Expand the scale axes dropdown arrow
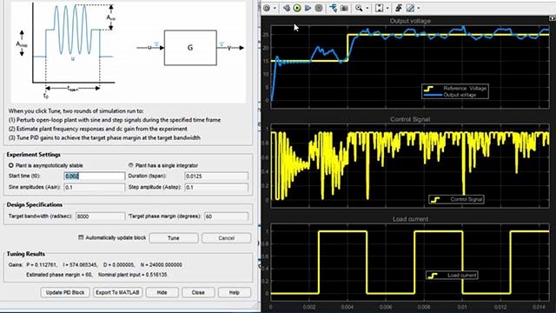This screenshot has width=556, height=313. pyautogui.click(x=387, y=8)
